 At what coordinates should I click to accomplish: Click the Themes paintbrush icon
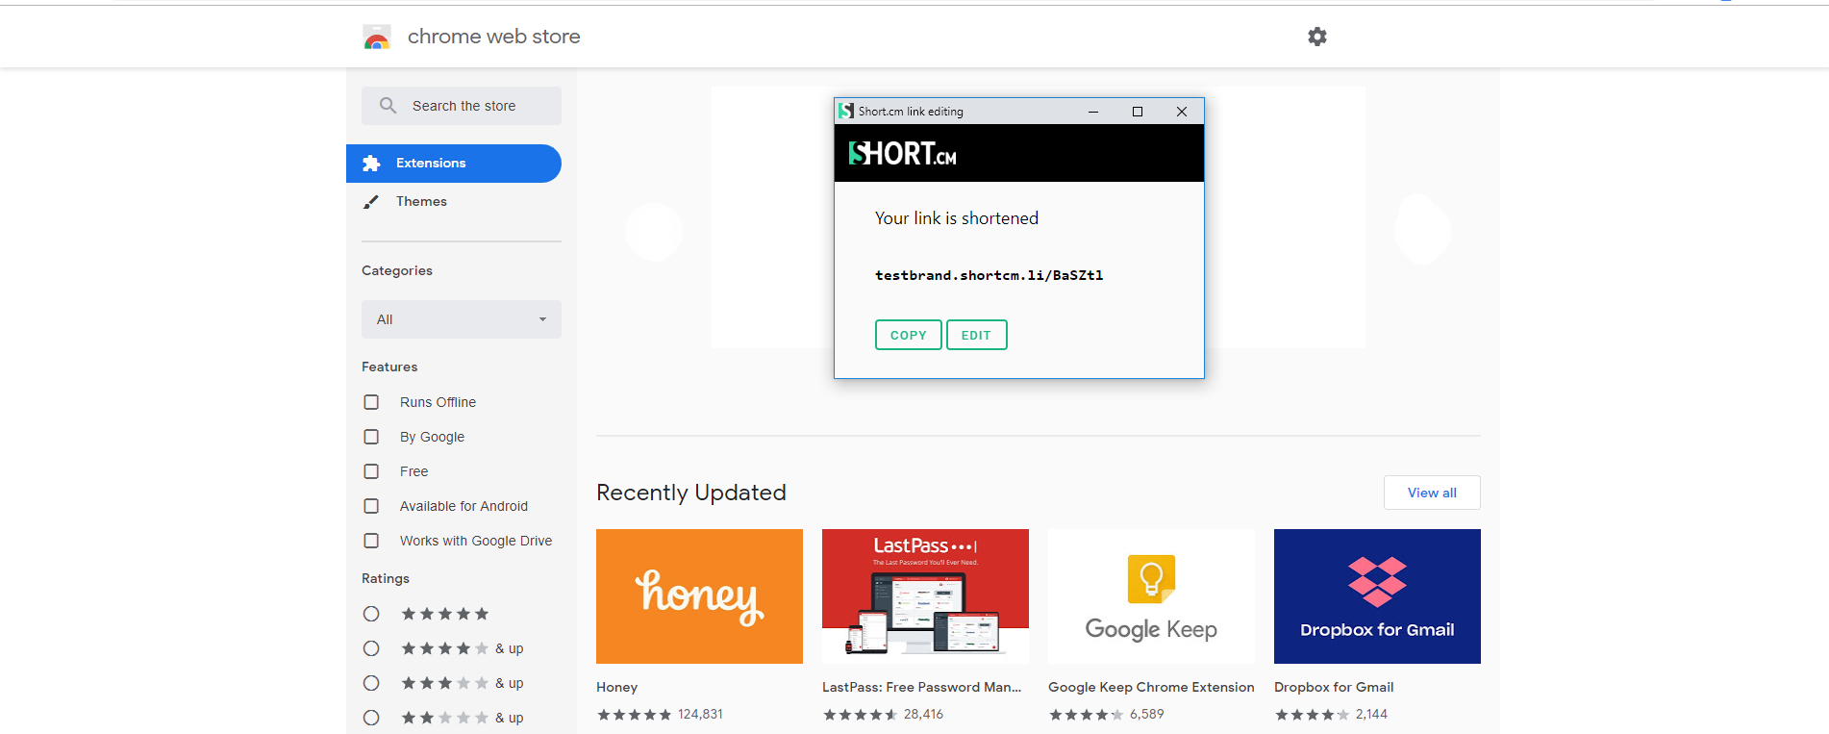coord(370,202)
